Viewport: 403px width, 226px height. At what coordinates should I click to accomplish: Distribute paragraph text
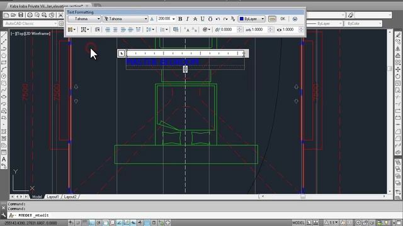click(x=138, y=30)
